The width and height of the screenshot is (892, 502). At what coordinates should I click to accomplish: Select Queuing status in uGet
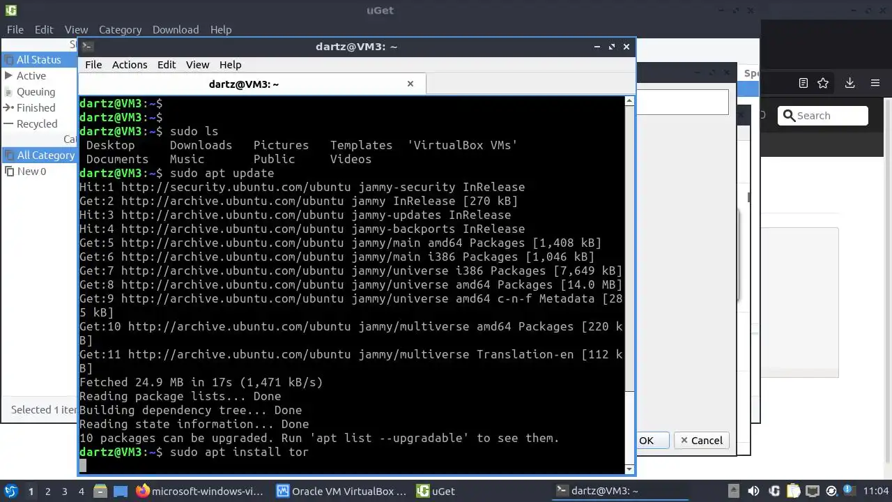(40, 91)
